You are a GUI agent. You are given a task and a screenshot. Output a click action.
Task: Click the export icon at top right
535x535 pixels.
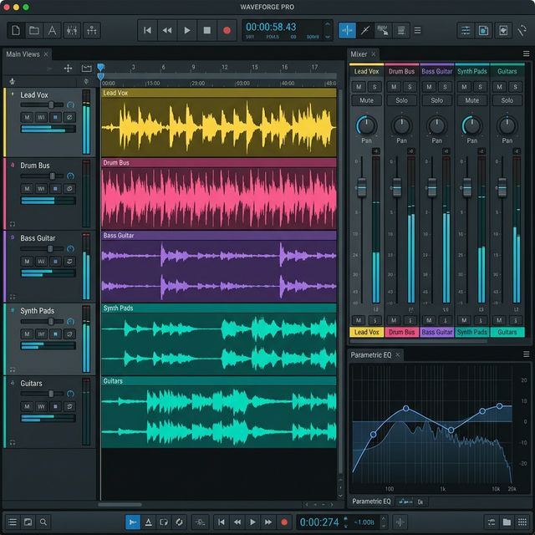click(503, 30)
